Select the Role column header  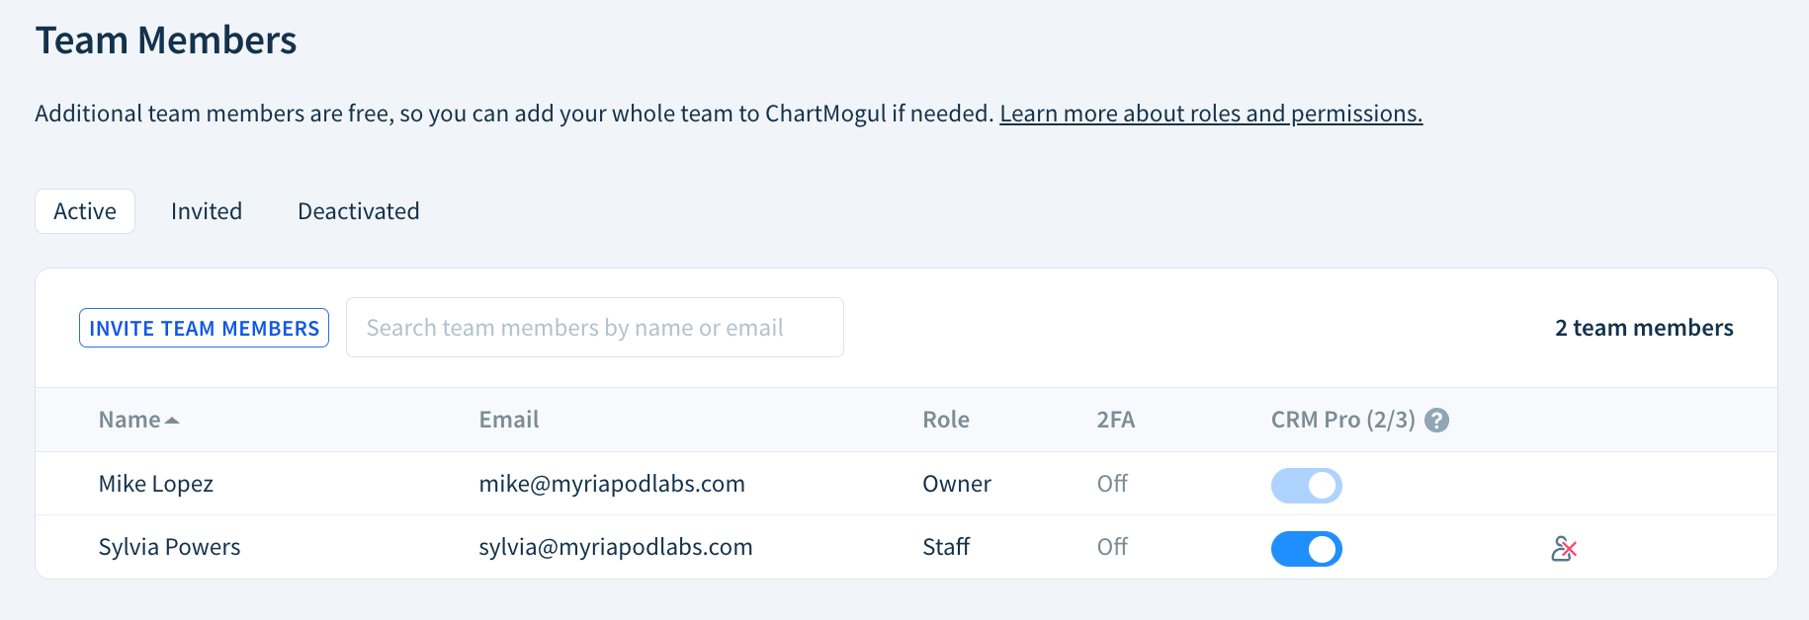pyautogui.click(x=945, y=419)
